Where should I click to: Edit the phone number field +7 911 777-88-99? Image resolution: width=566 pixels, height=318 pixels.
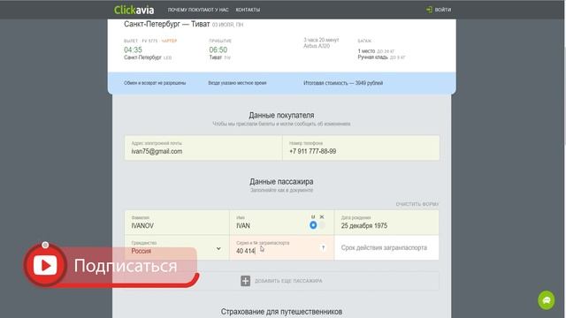361,148
